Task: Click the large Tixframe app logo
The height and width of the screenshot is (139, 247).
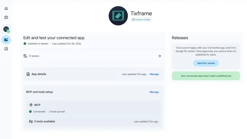Action: point(118,16)
